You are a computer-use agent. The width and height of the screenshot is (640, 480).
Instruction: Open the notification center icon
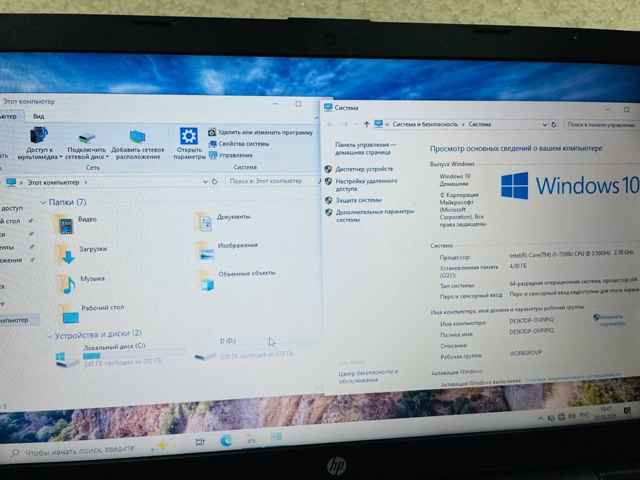(x=628, y=411)
